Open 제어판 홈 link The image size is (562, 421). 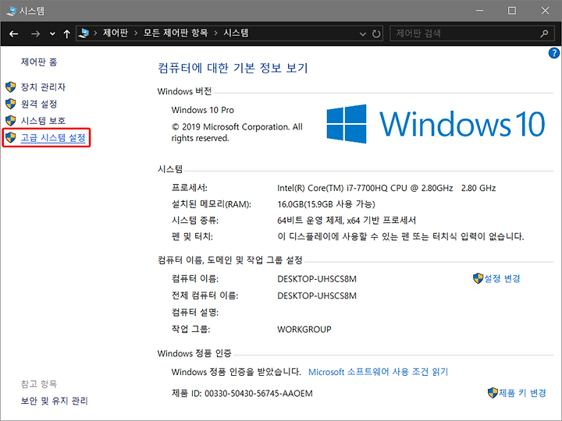point(39,62)
